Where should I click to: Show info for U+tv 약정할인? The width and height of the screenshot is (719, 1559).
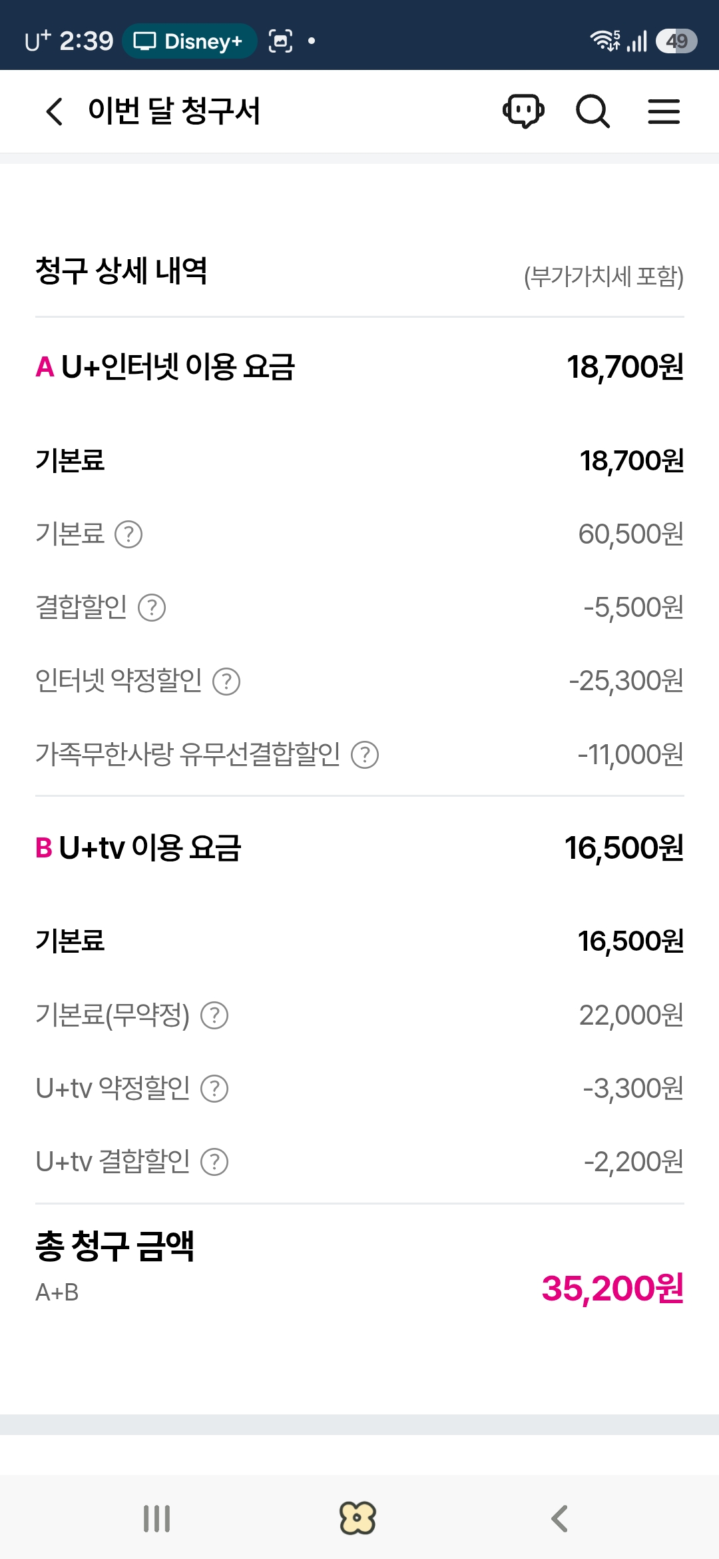(x=214, y=1089)
